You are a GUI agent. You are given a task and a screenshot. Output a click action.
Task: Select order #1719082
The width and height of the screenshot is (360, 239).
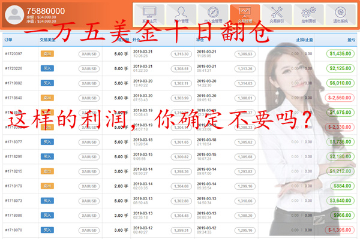coord(14,83)
